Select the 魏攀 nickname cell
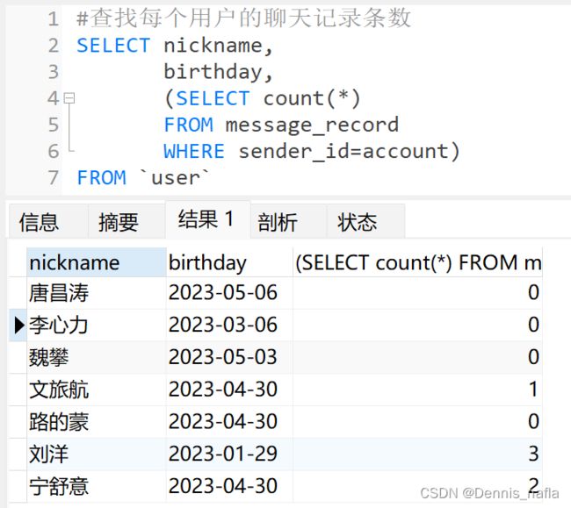This screenshot has height=508, width=571. point(97,357)
